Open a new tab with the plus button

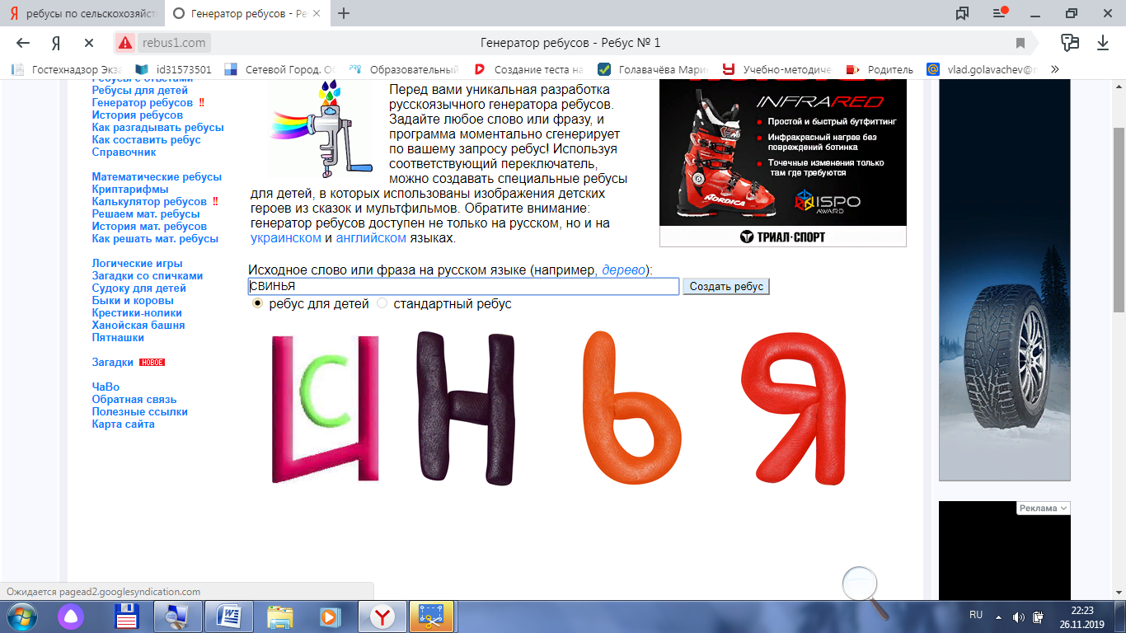click(344, 13)
